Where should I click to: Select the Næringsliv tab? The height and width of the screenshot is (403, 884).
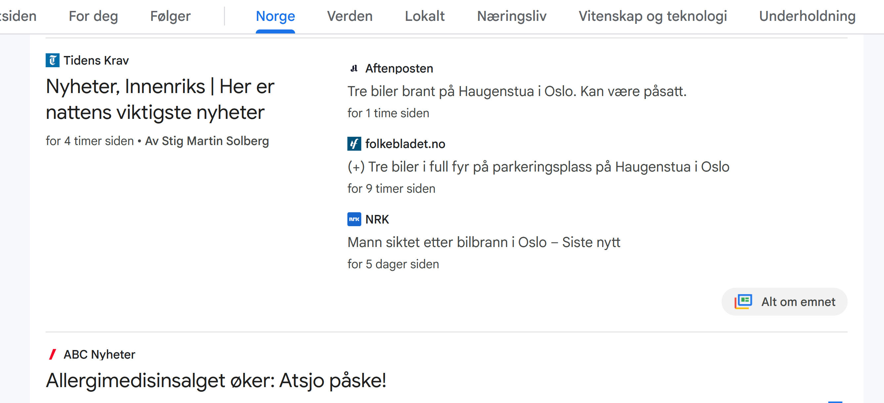click(x=511, y=16)
